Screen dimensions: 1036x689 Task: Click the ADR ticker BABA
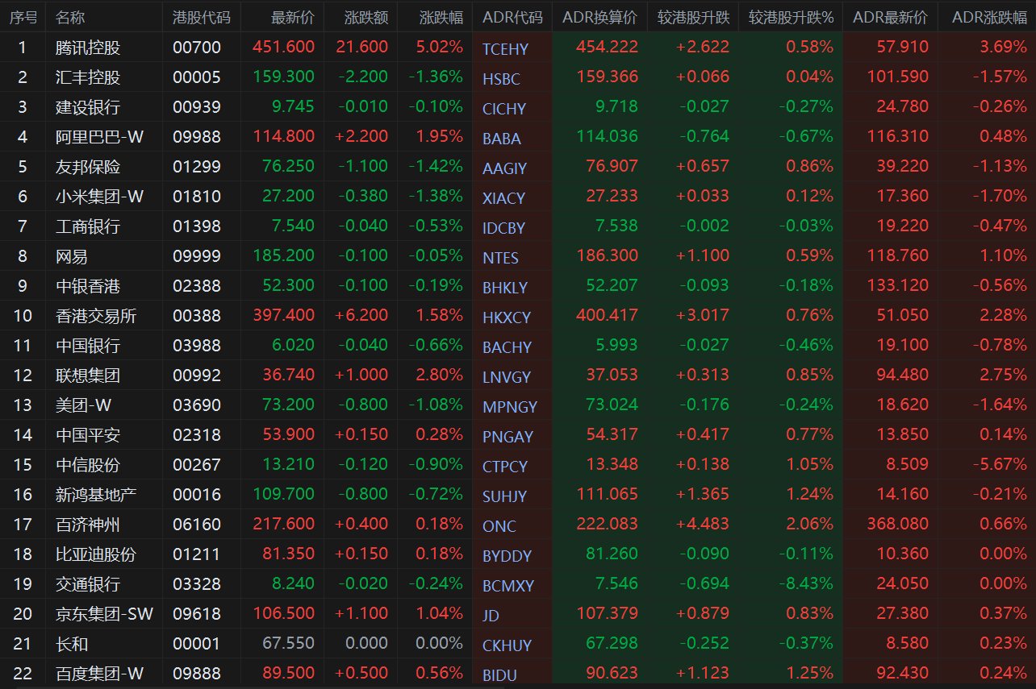coord(502,139)
